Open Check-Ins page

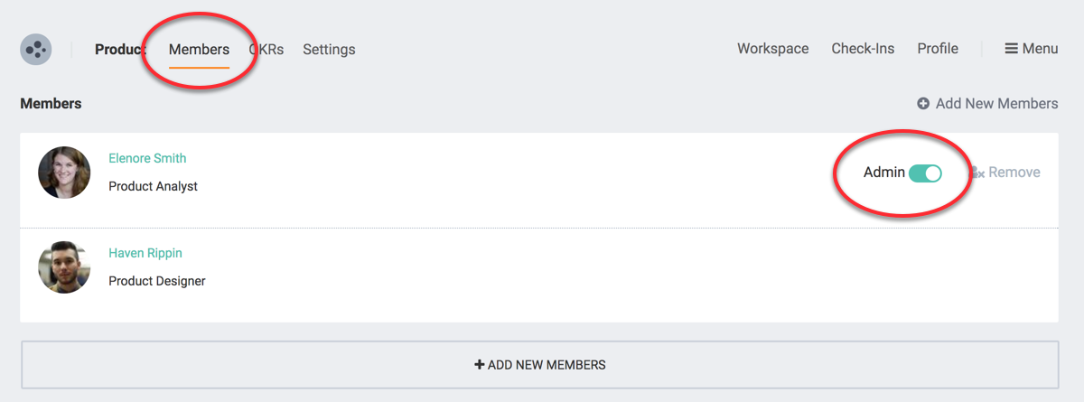(x=863, y=49)
